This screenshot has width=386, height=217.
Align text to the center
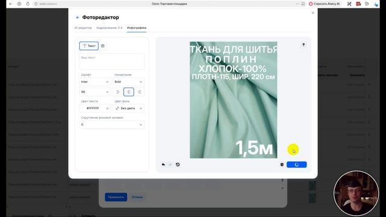coord(128,92)
